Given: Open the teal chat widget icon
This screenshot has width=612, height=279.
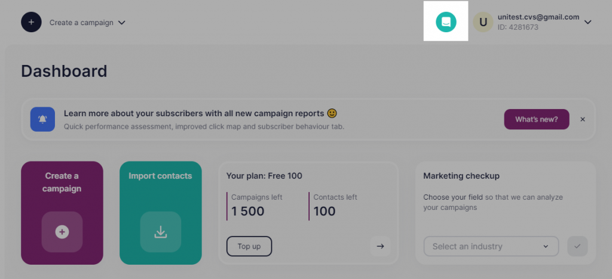Looking at the screenshot, I should click(446, 22).
